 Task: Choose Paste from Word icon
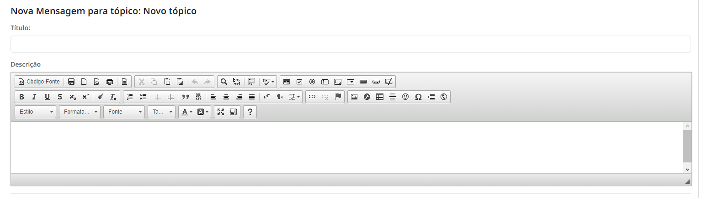(x=180, y=82)
